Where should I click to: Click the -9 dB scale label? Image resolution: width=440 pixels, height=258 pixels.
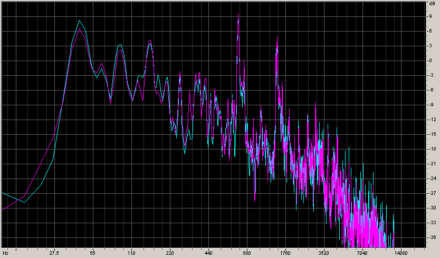point(431,105)
